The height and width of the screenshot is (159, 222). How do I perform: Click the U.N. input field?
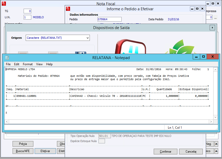[27, 17]
